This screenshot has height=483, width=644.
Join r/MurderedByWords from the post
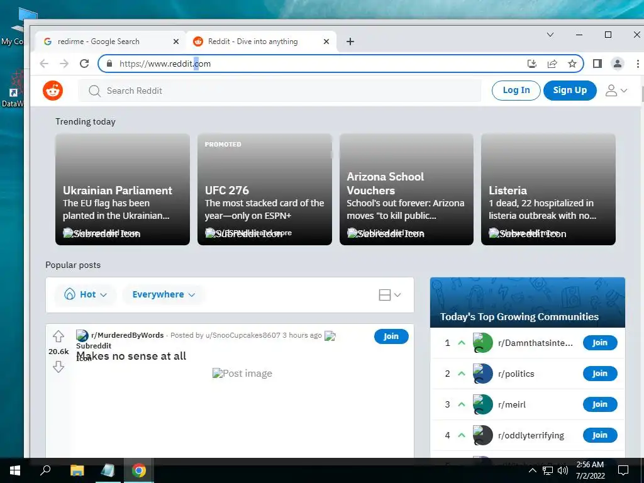(x=391, y=336)
